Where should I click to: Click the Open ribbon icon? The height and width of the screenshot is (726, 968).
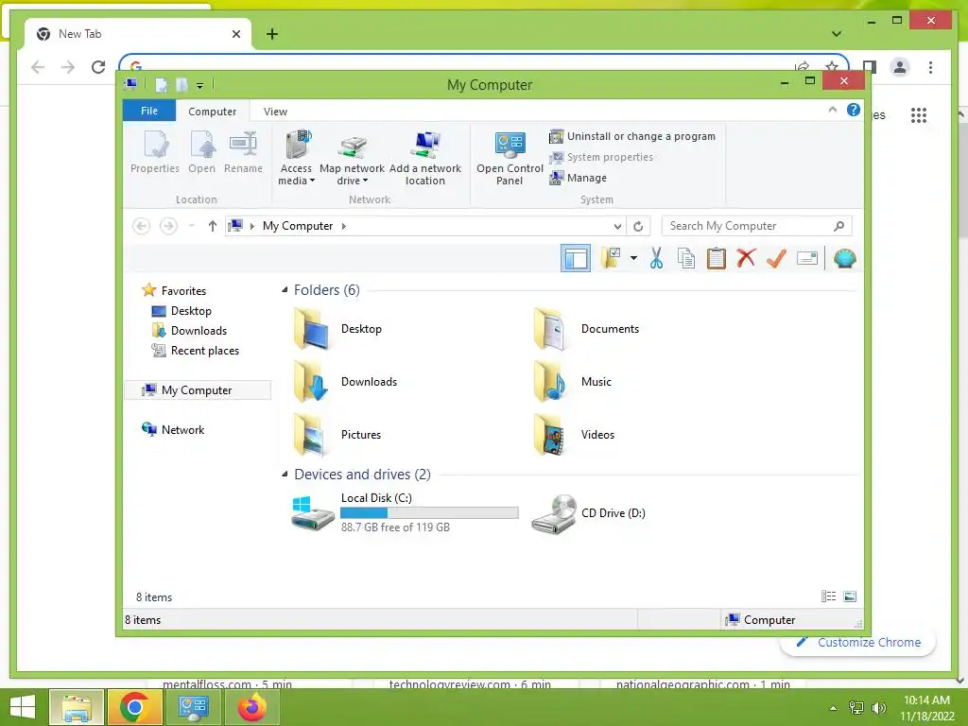(x=202, y=152)
